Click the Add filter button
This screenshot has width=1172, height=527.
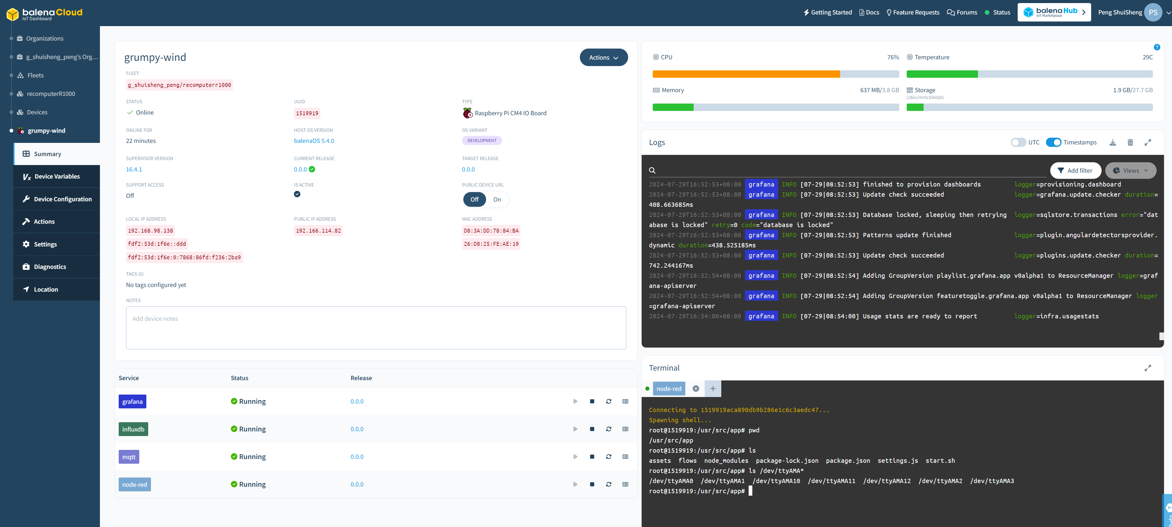coord(1075,171)
